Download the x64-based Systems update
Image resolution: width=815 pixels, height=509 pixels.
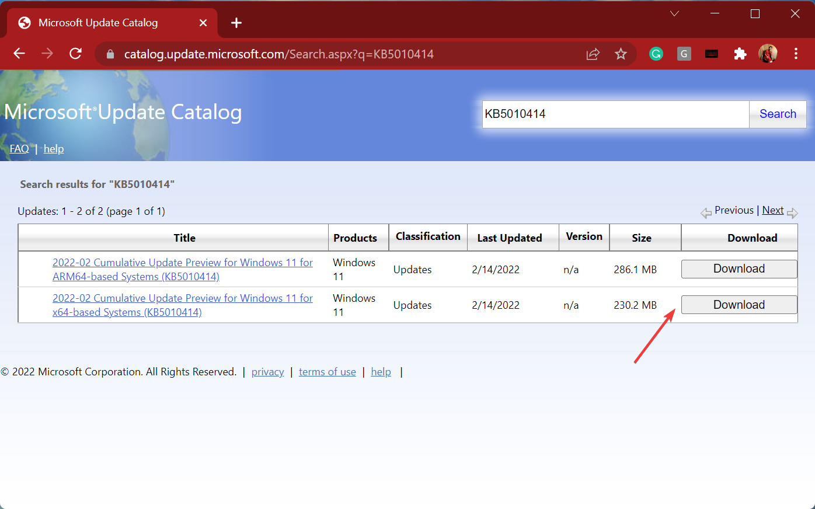(x=739, y=304)
